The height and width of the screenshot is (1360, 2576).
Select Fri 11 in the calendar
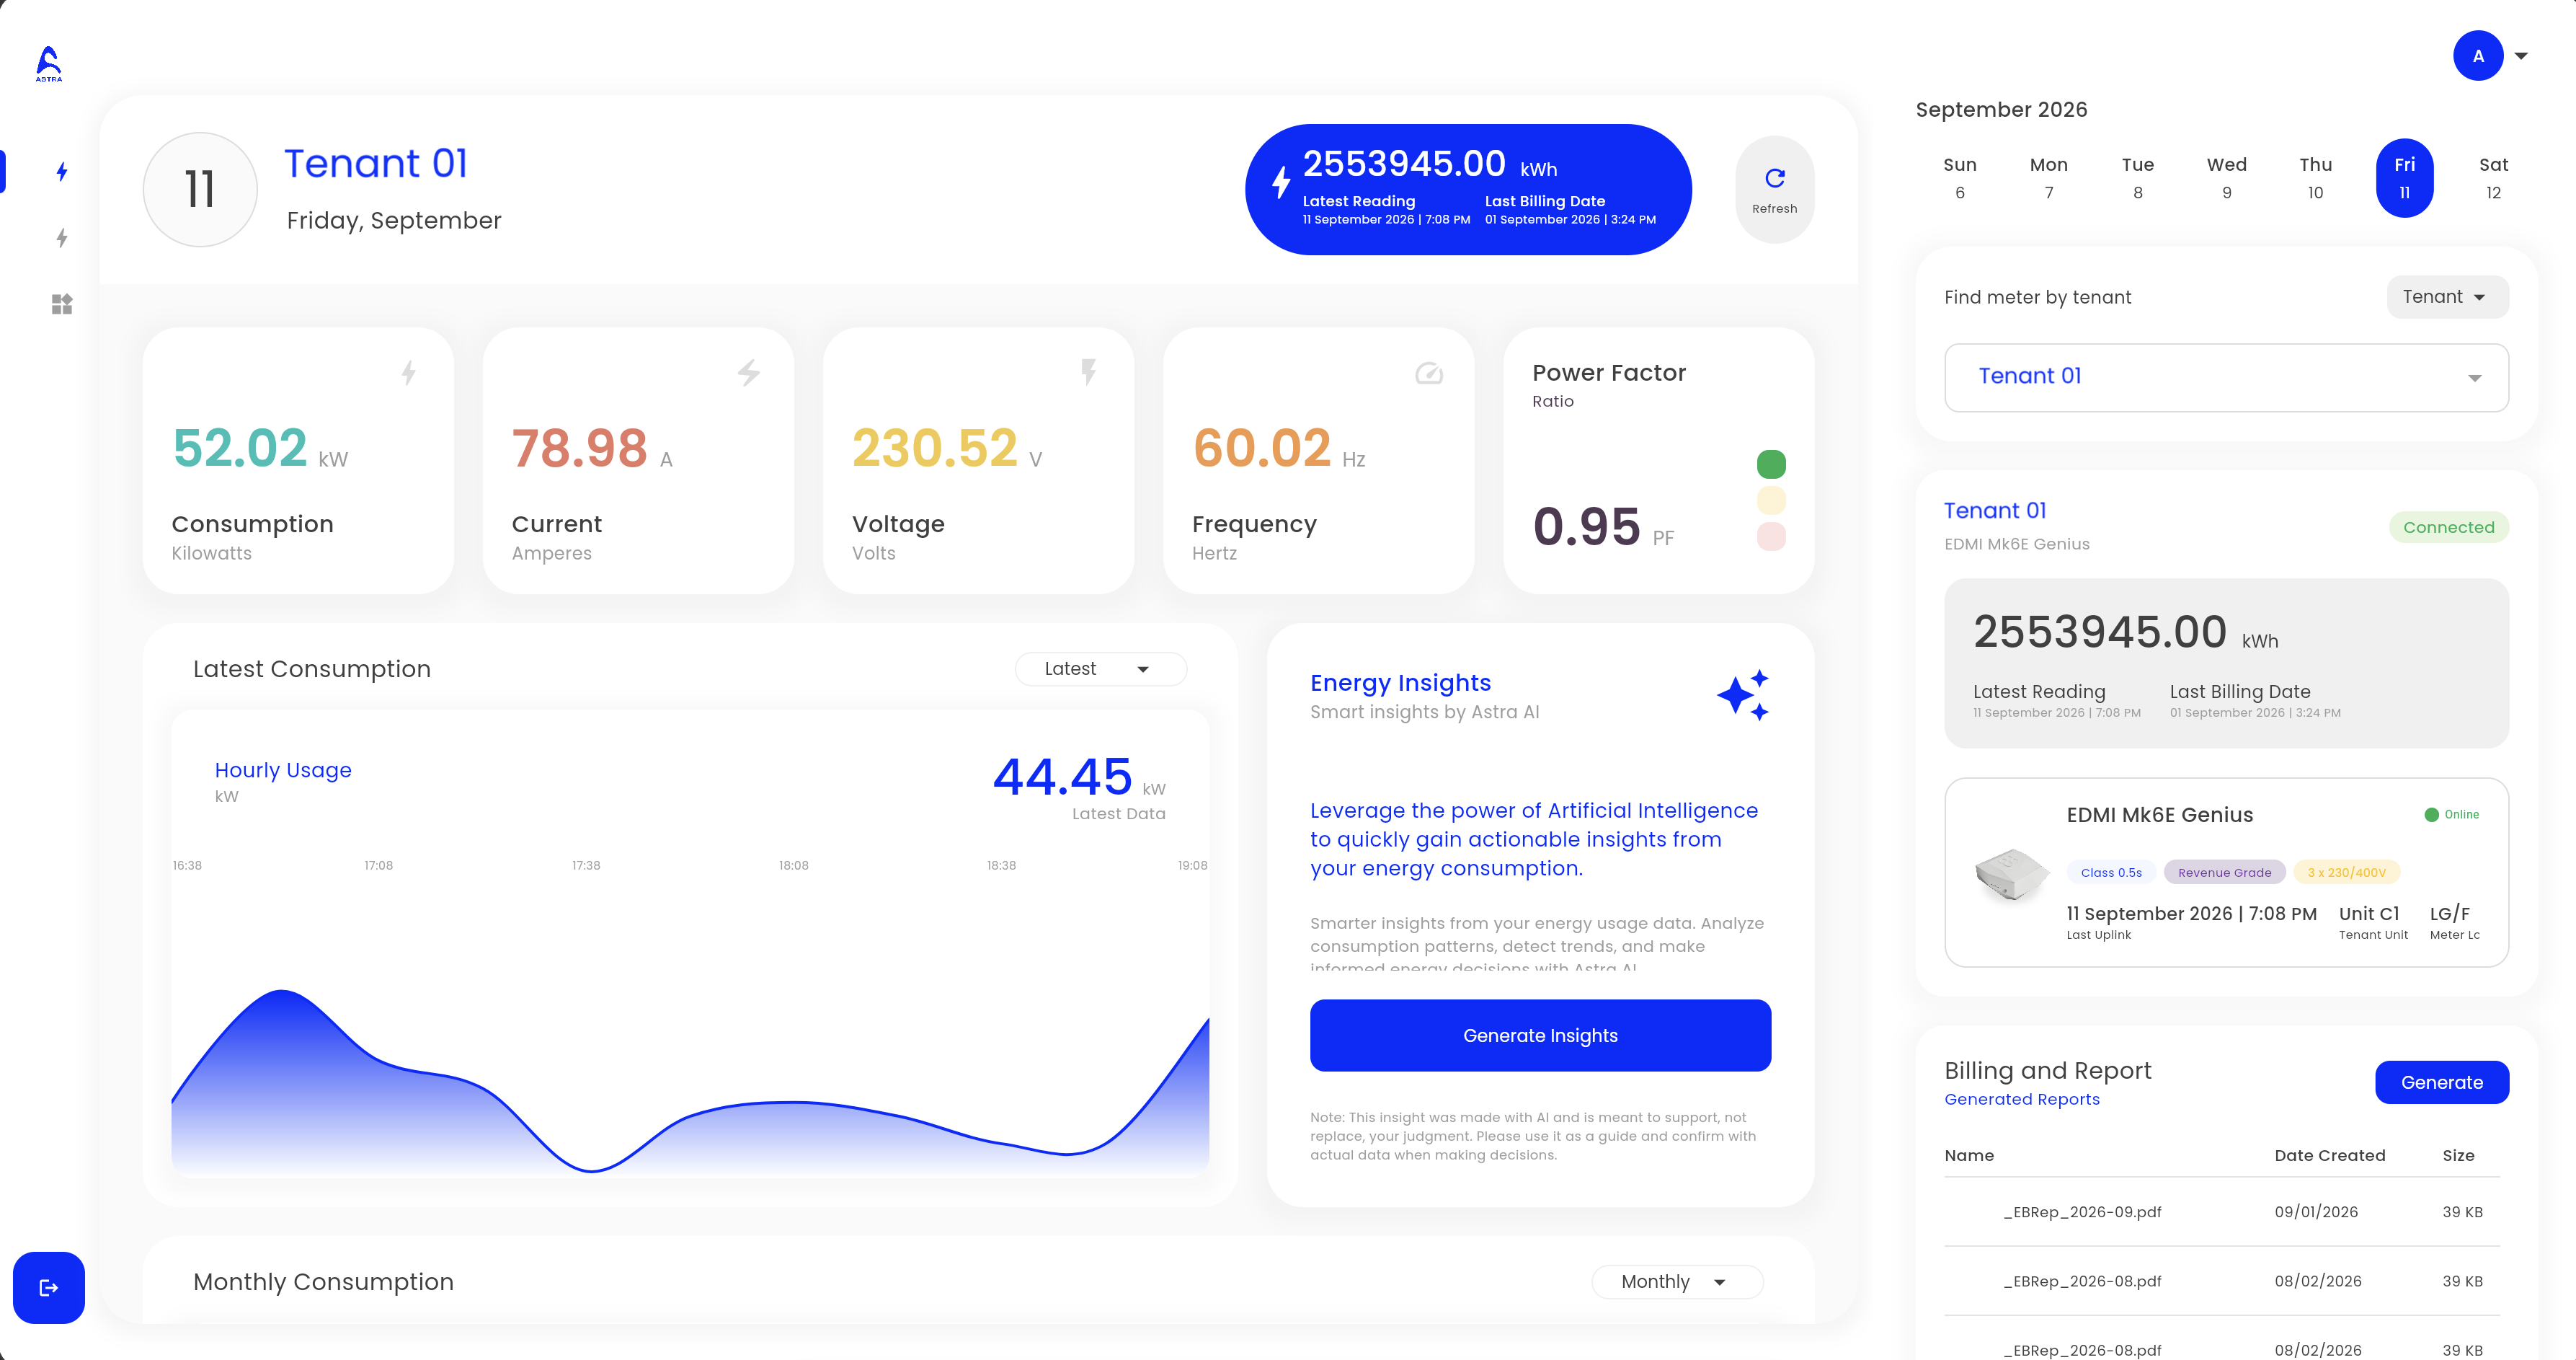[x=2404, y=178]
